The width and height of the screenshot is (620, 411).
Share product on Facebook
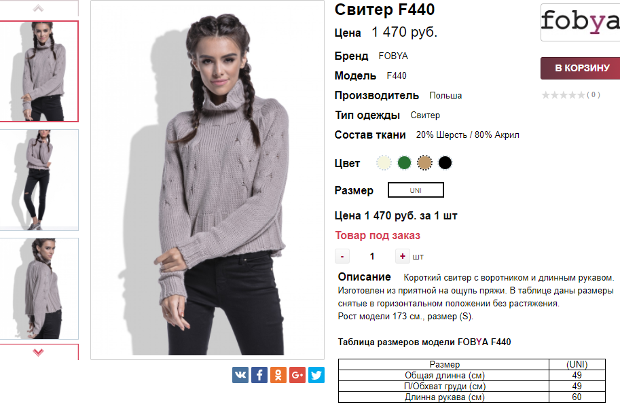(x=259, y=374)
